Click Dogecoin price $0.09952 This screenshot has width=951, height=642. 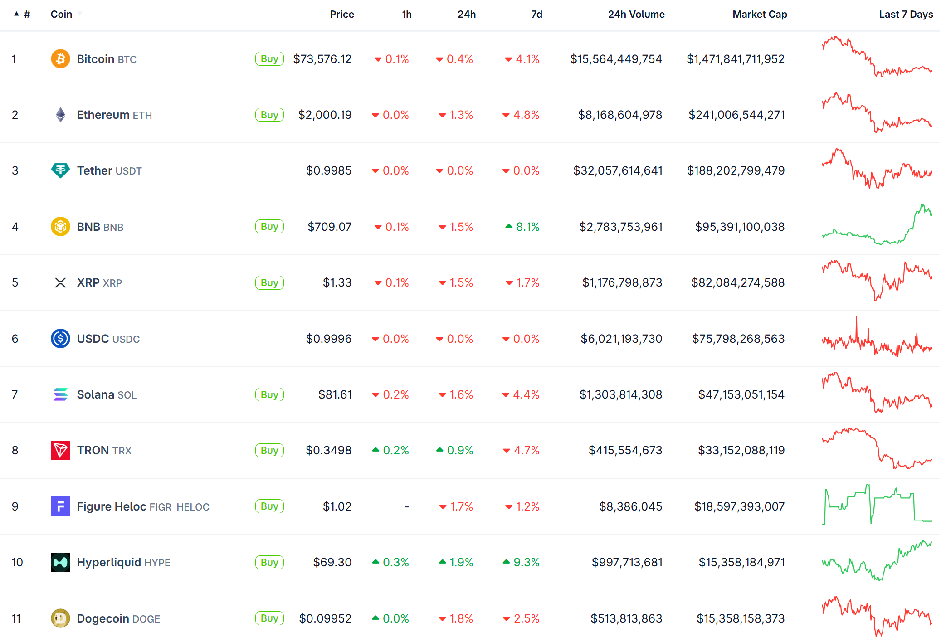click(325, 618)
